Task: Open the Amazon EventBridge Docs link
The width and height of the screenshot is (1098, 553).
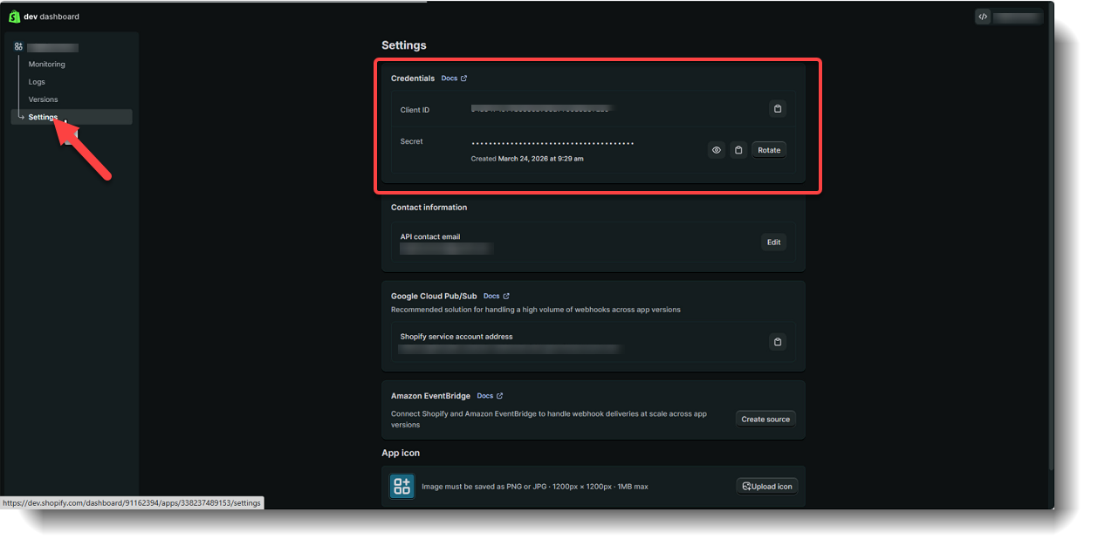Action: [x=490, y=396]
